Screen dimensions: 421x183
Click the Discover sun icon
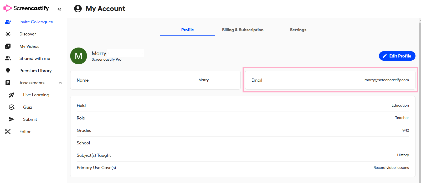tap(8, 34)
